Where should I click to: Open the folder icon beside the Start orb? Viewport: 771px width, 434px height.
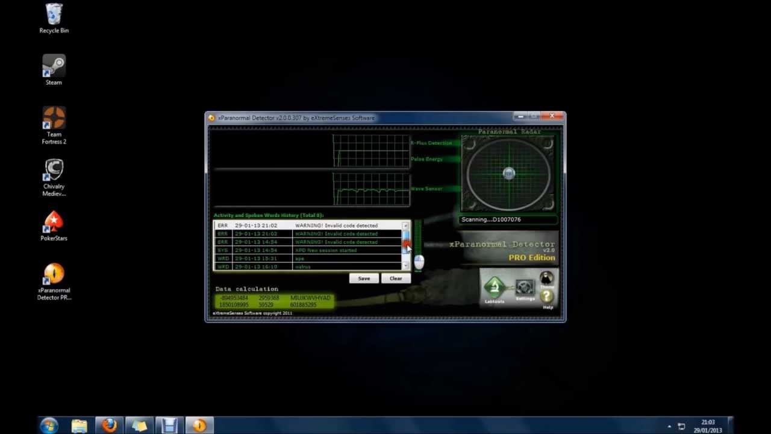point(80,426)
